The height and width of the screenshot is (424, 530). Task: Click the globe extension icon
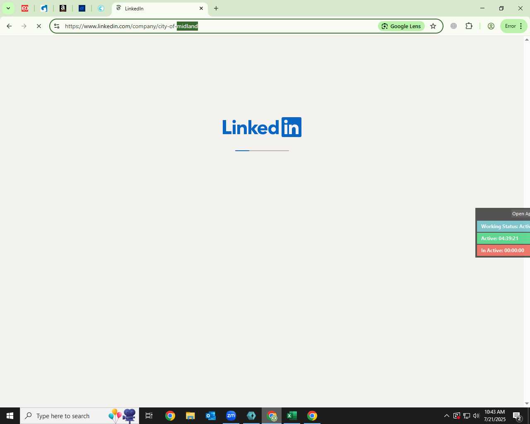[454, 26]
